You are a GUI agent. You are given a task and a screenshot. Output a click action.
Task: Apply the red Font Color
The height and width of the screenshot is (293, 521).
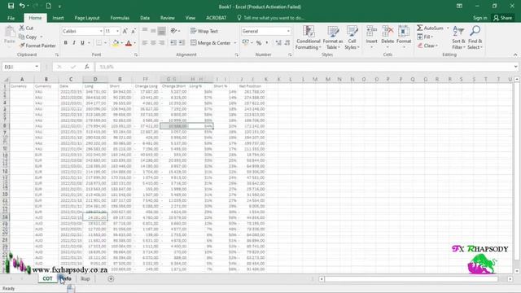[129, 43]
